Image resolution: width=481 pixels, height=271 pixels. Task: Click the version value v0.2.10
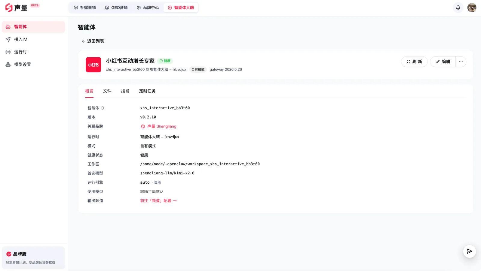coord(148,117)
